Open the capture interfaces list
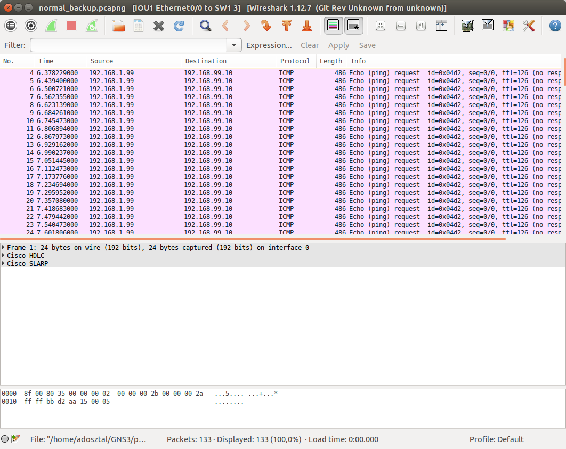 pyautogui.click(x=11, y=26)
